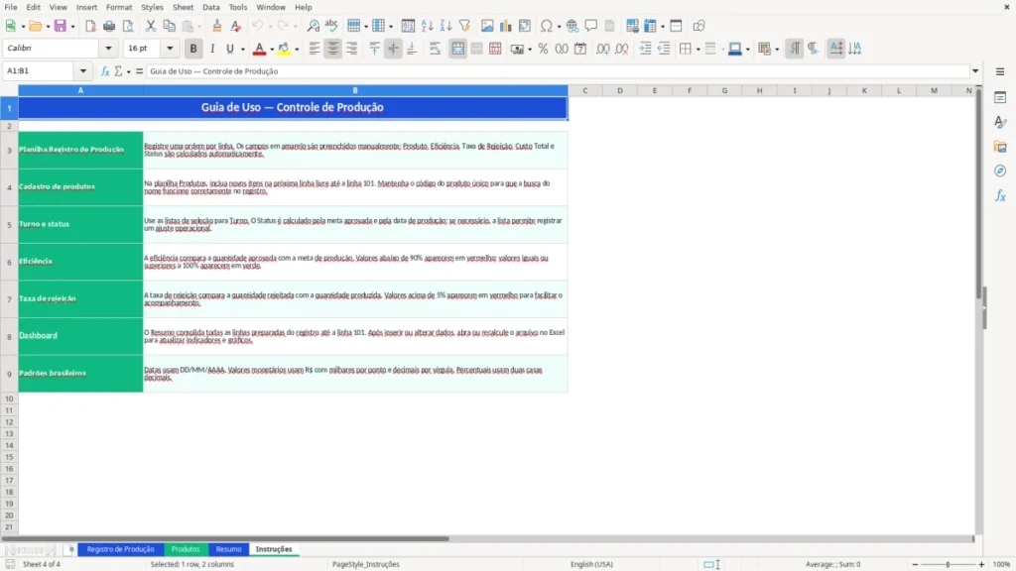Apply yellow background color swatch
The image size is (1016, 571).
pyautogui.click(x=284, y=49)
